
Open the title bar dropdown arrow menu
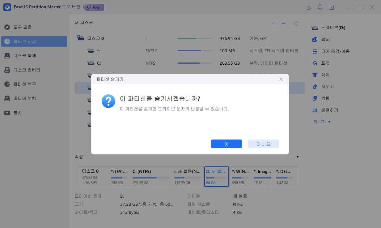point(331,7)
